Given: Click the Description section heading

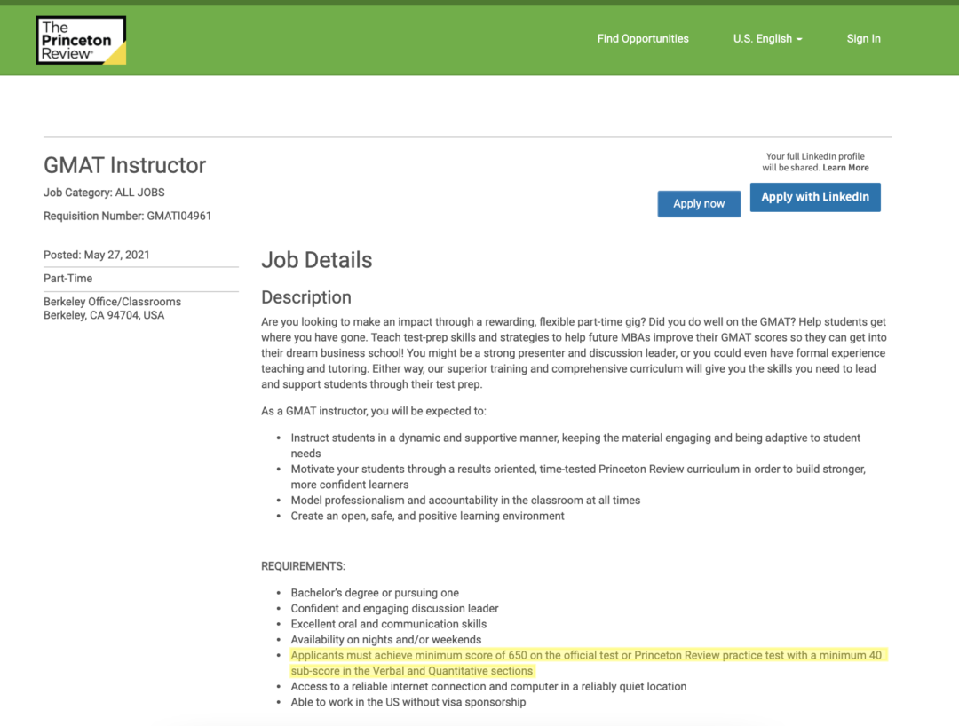Looking at the screenshot, I should tap(305, 297).
